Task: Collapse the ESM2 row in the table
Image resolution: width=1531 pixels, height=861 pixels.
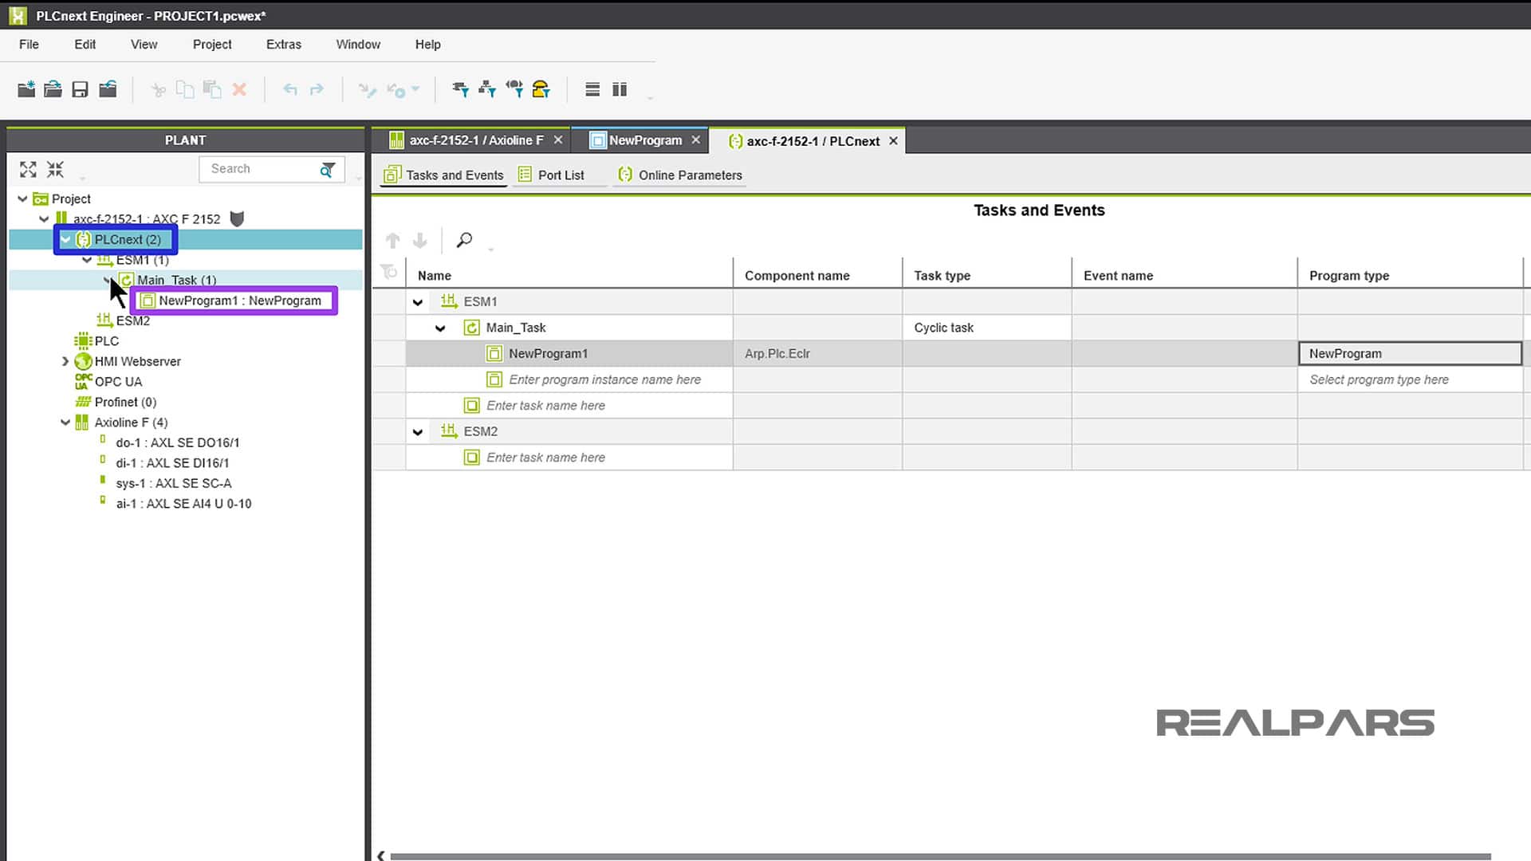Action: coord(417,432)
